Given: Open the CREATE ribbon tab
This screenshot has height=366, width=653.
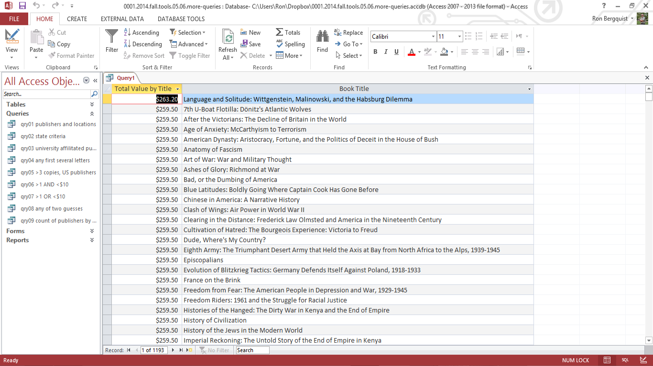Looking at the screenshot, I should pyautogui.click(x=77, y=19).
